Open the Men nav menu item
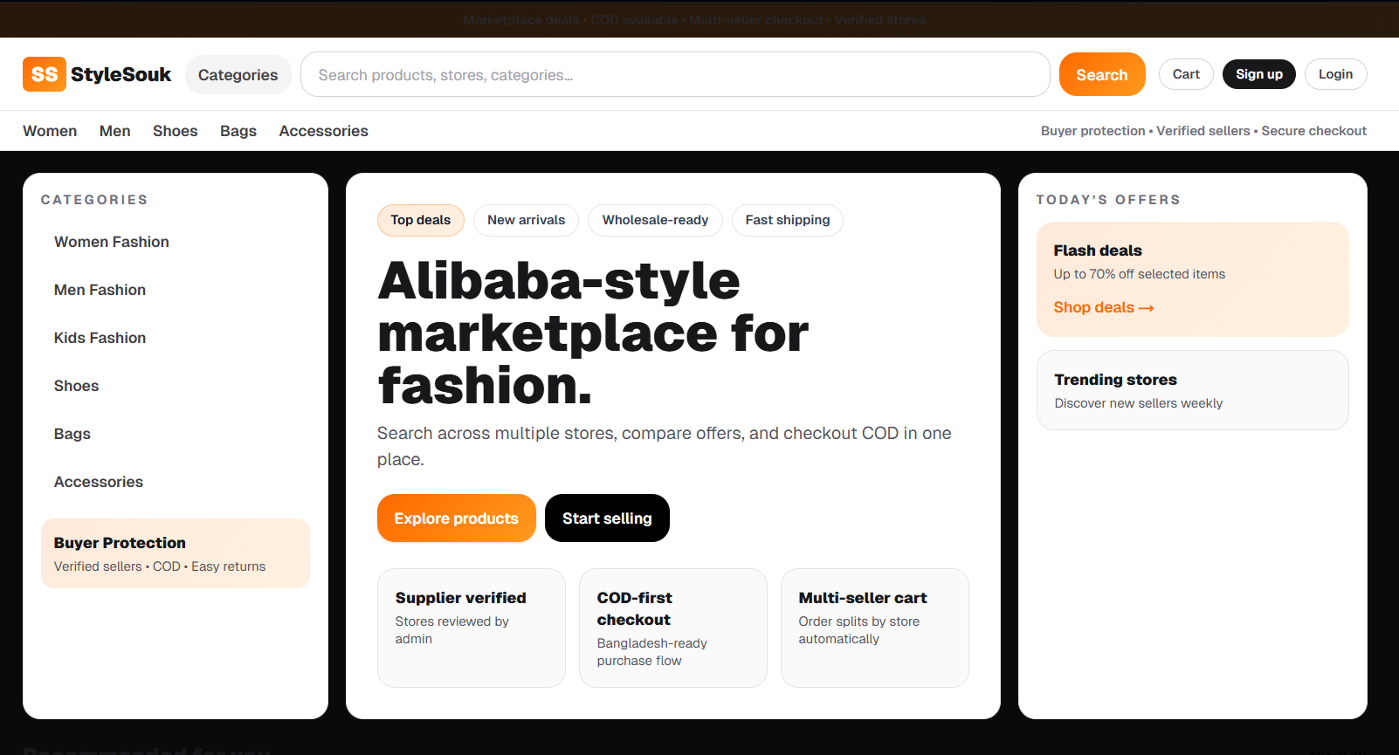 [115, 131]
